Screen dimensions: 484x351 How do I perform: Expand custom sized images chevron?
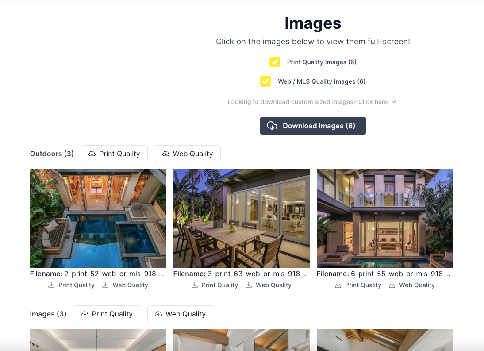[x=394, y=102]
